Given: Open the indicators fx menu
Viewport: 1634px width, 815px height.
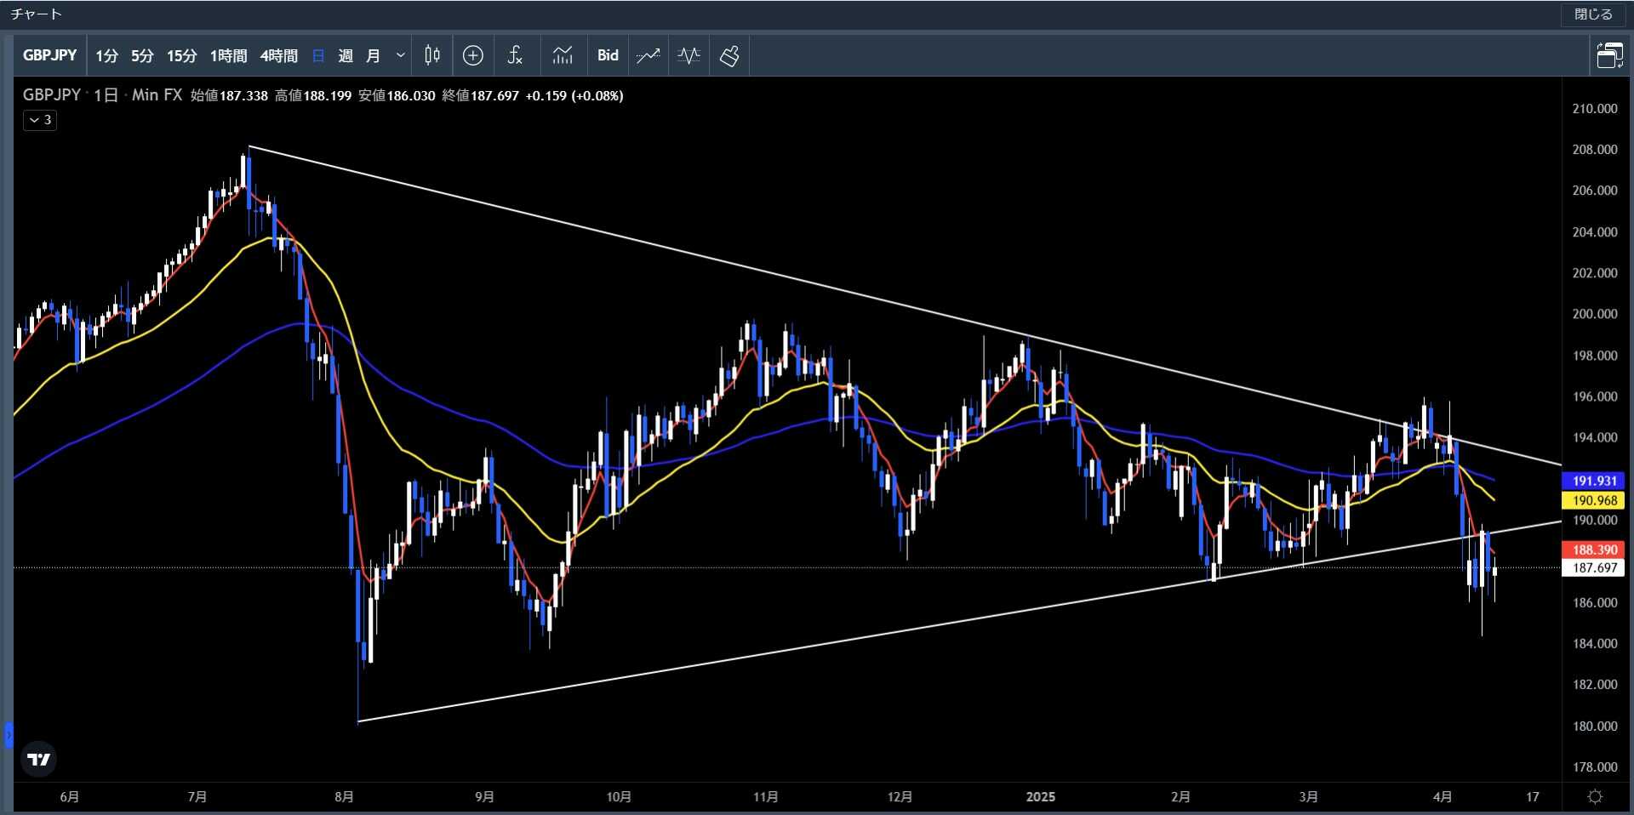Looking at the screenshot, I should [x=515, y=55].
